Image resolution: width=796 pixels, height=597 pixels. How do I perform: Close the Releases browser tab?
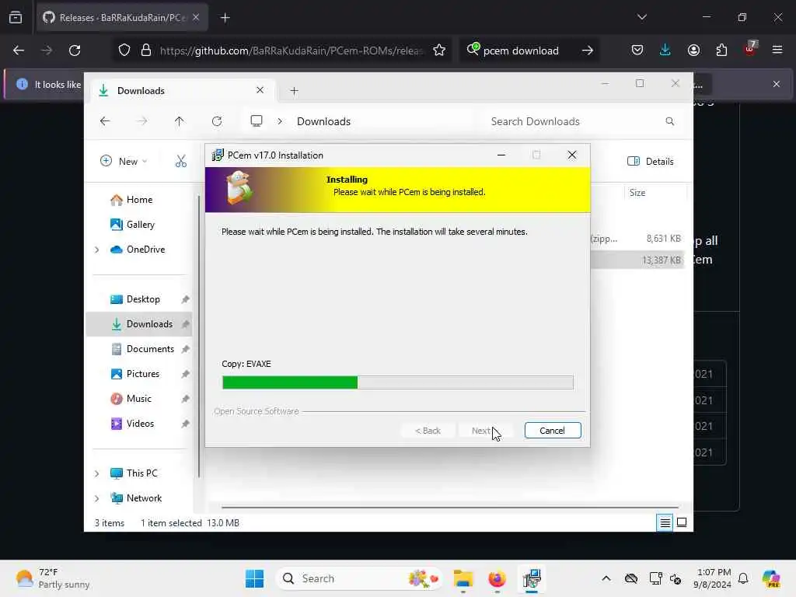[196, 18]
